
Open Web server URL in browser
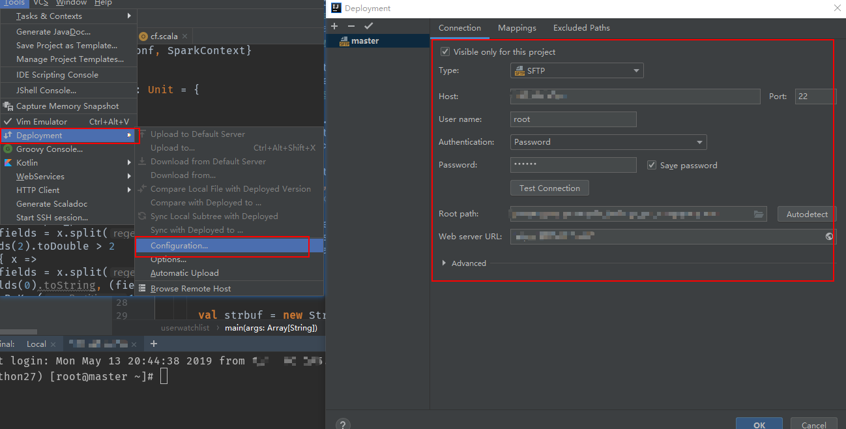(829, 236)
